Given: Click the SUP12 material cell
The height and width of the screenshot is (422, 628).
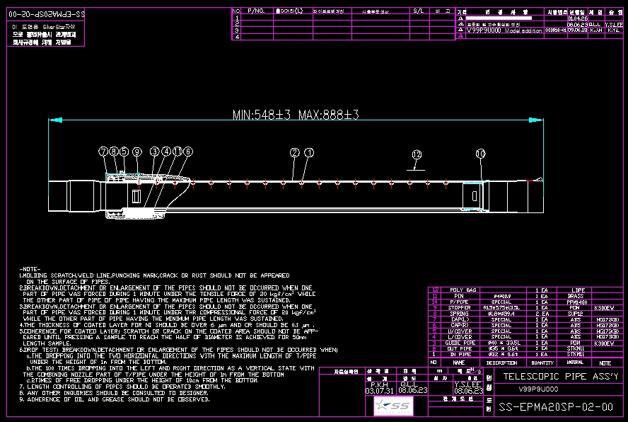Looking at the screenshot, I should coord(576,314).
